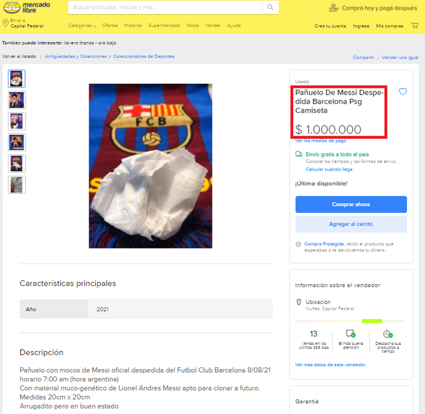Click the location pin next to Capital Federal
Image resolution: width=425 pixels, height=414 pixels.
[5, 23]
